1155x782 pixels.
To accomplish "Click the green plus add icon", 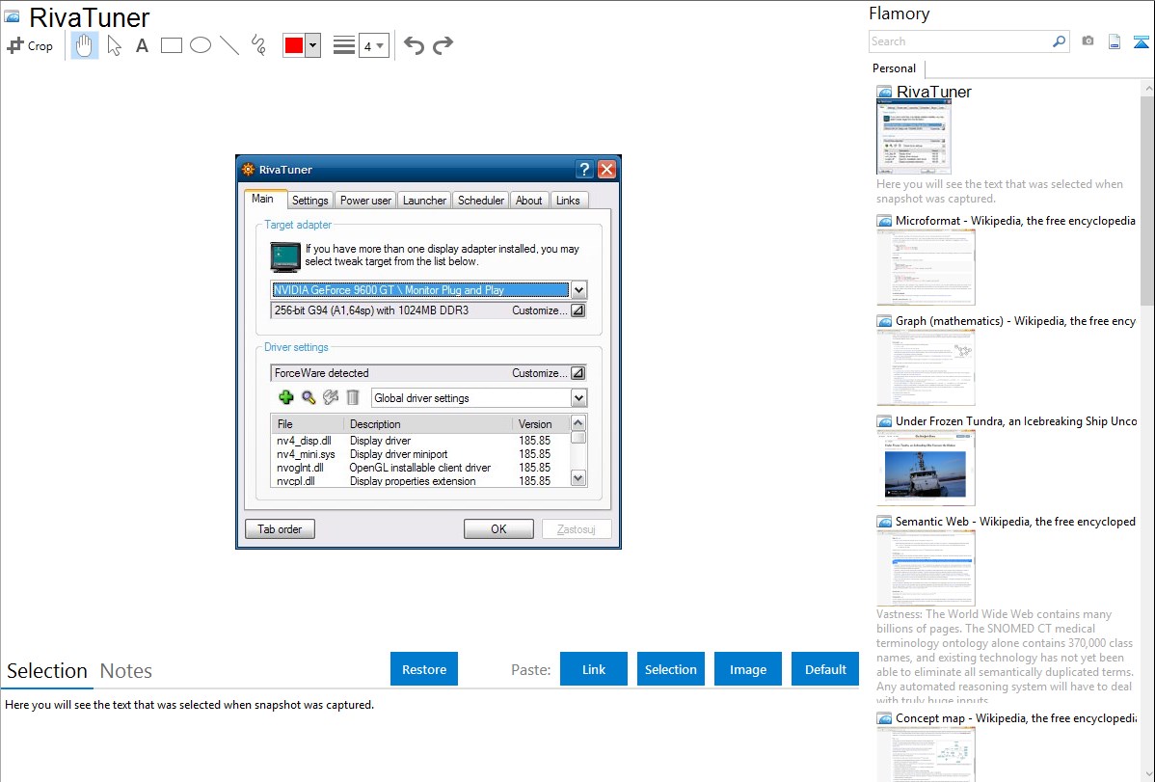I will pyautogui.click(x=285, y=398).
